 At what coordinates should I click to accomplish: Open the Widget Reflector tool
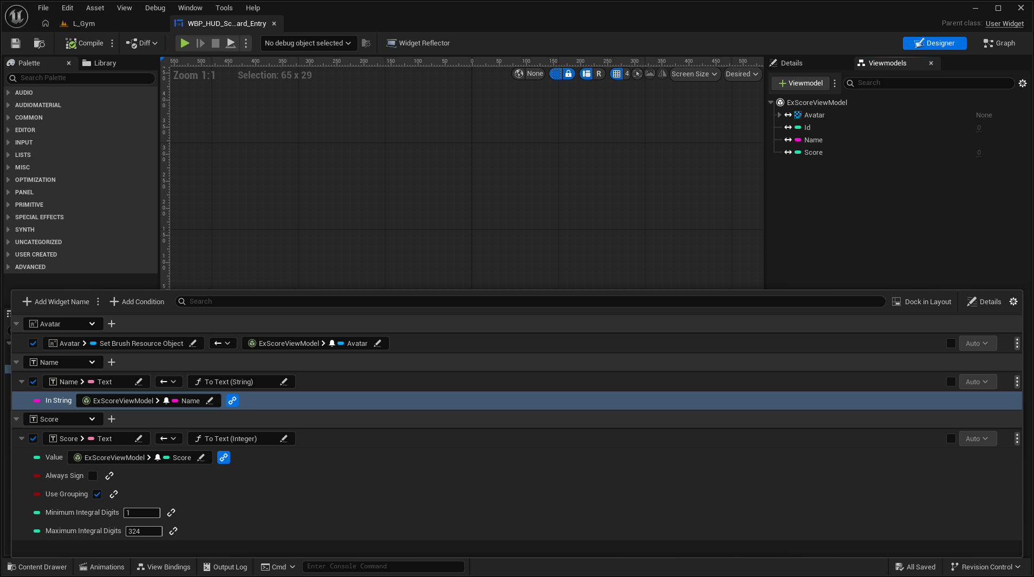point(418,43)
